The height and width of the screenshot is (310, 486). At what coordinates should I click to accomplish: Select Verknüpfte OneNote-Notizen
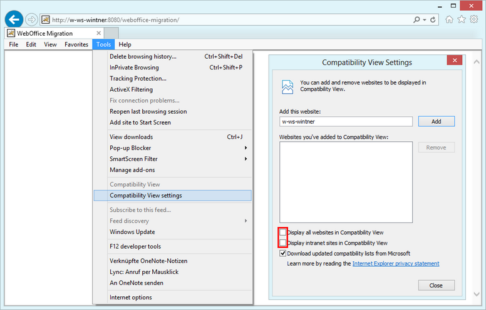click(173, 261)
